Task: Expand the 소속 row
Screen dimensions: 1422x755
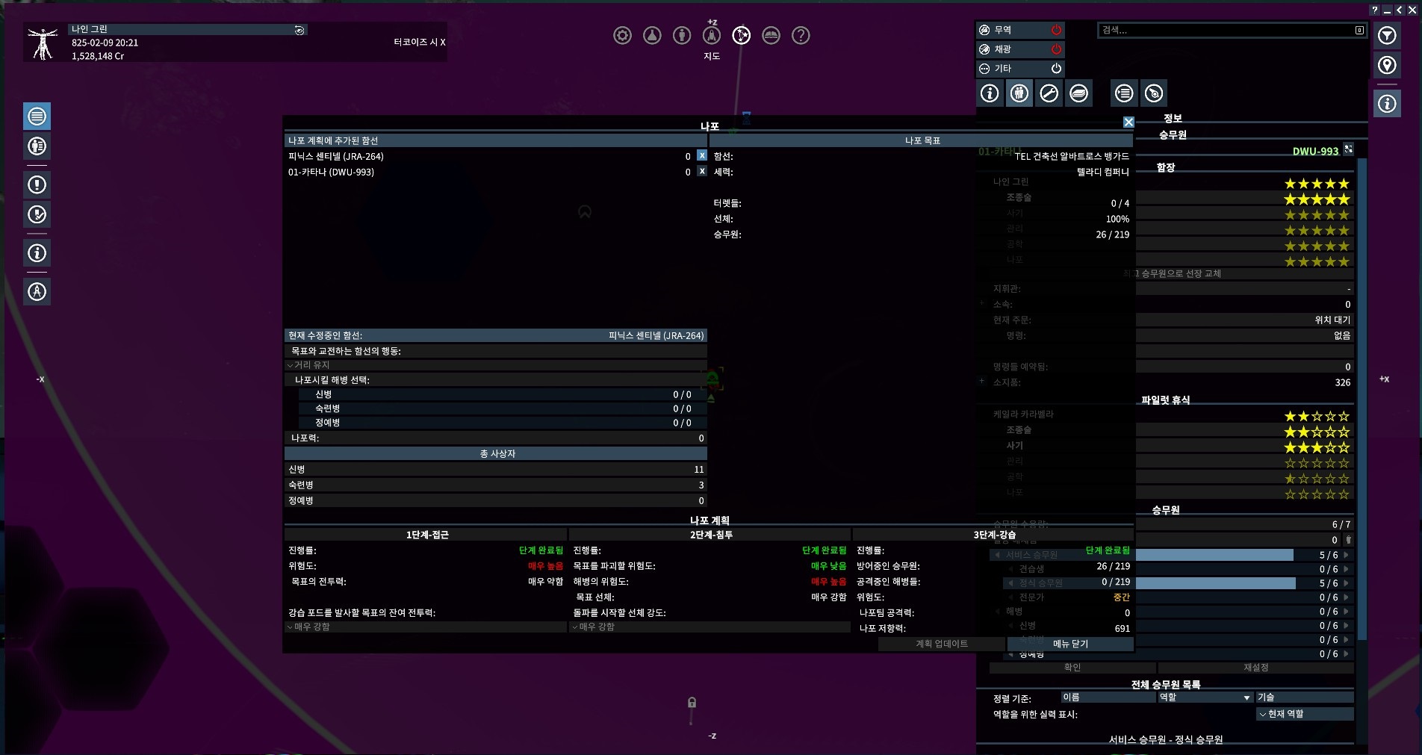Action: tap(982, 304)
